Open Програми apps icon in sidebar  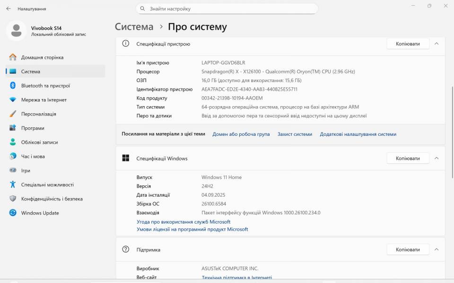click(x=13, y=128)
